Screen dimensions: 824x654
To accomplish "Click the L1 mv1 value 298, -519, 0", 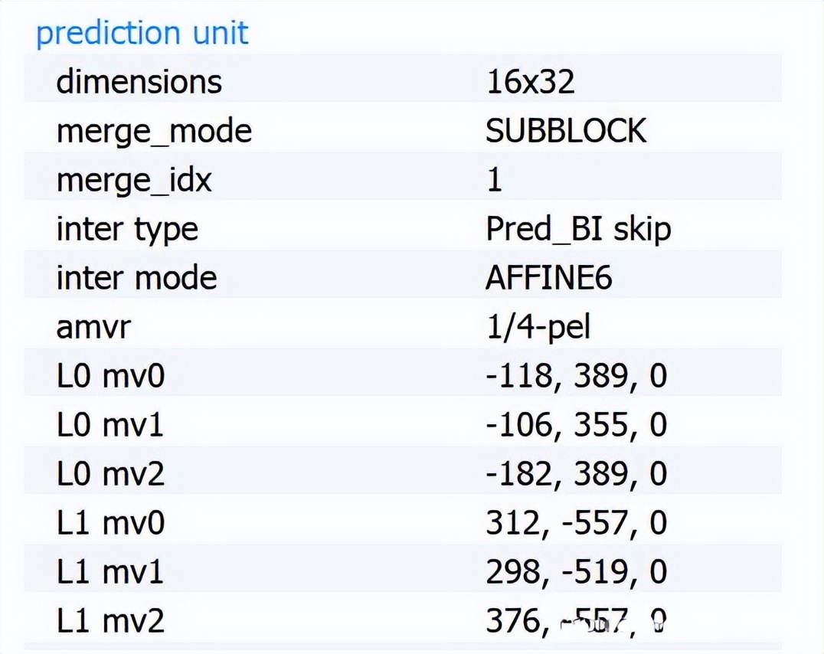I will [x=576, y=572].
